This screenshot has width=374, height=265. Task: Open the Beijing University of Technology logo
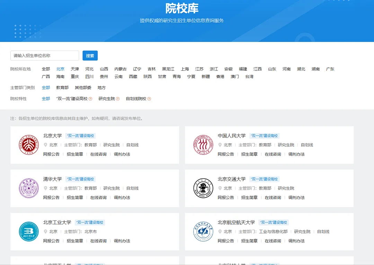click(x=29, y=231)
